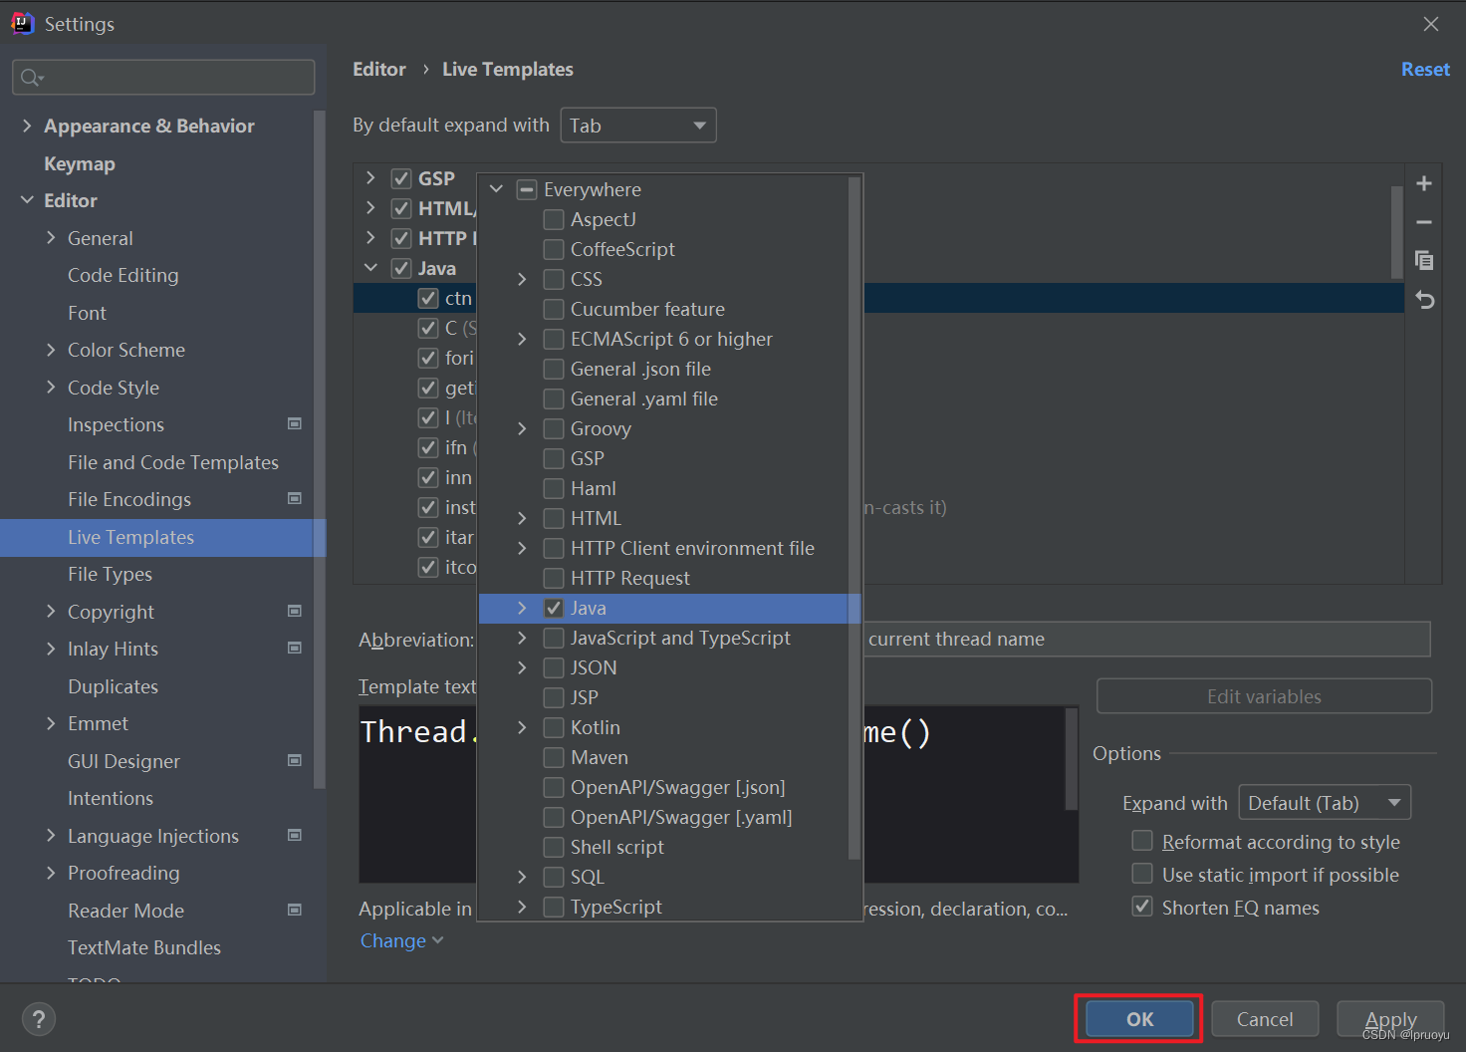Open Code Editing settings page

pos(123,275)
